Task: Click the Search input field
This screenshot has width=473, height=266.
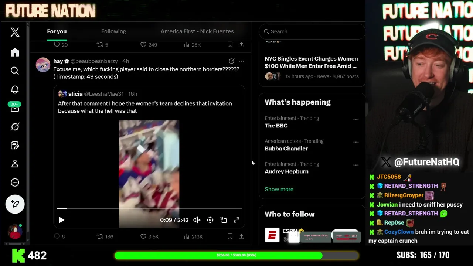Action: coord(312,31)
